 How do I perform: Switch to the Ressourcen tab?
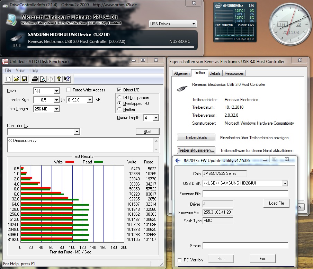(x=234, y=73)
